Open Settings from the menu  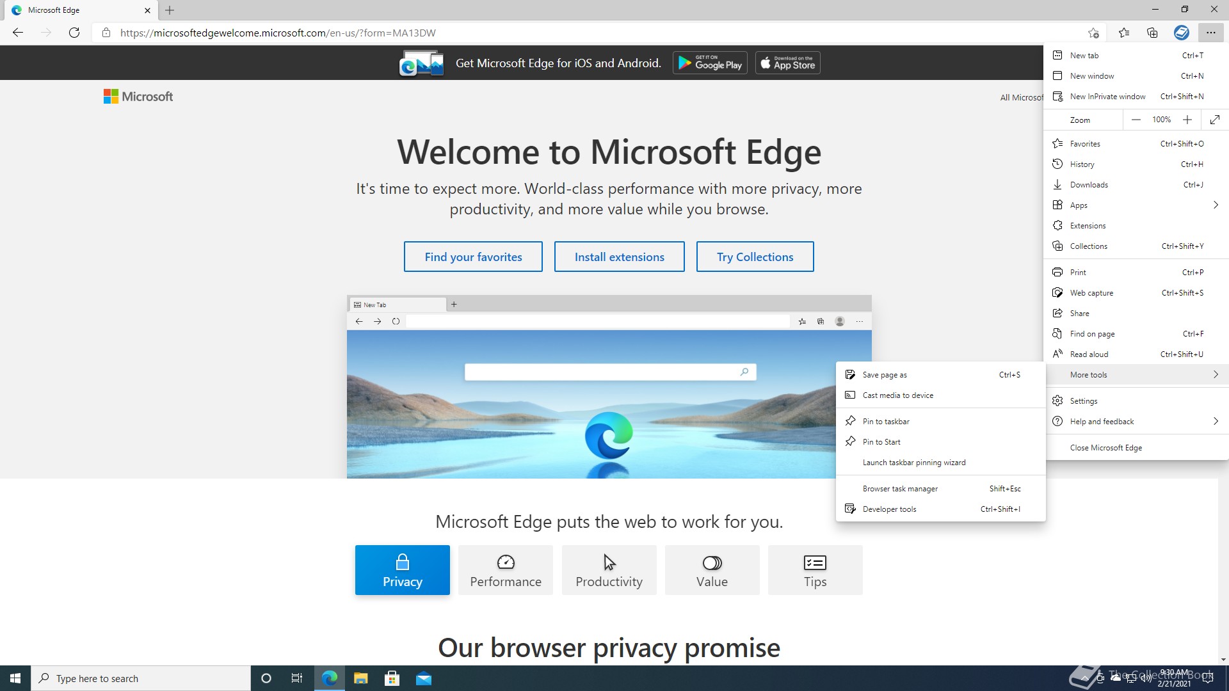1136,401
